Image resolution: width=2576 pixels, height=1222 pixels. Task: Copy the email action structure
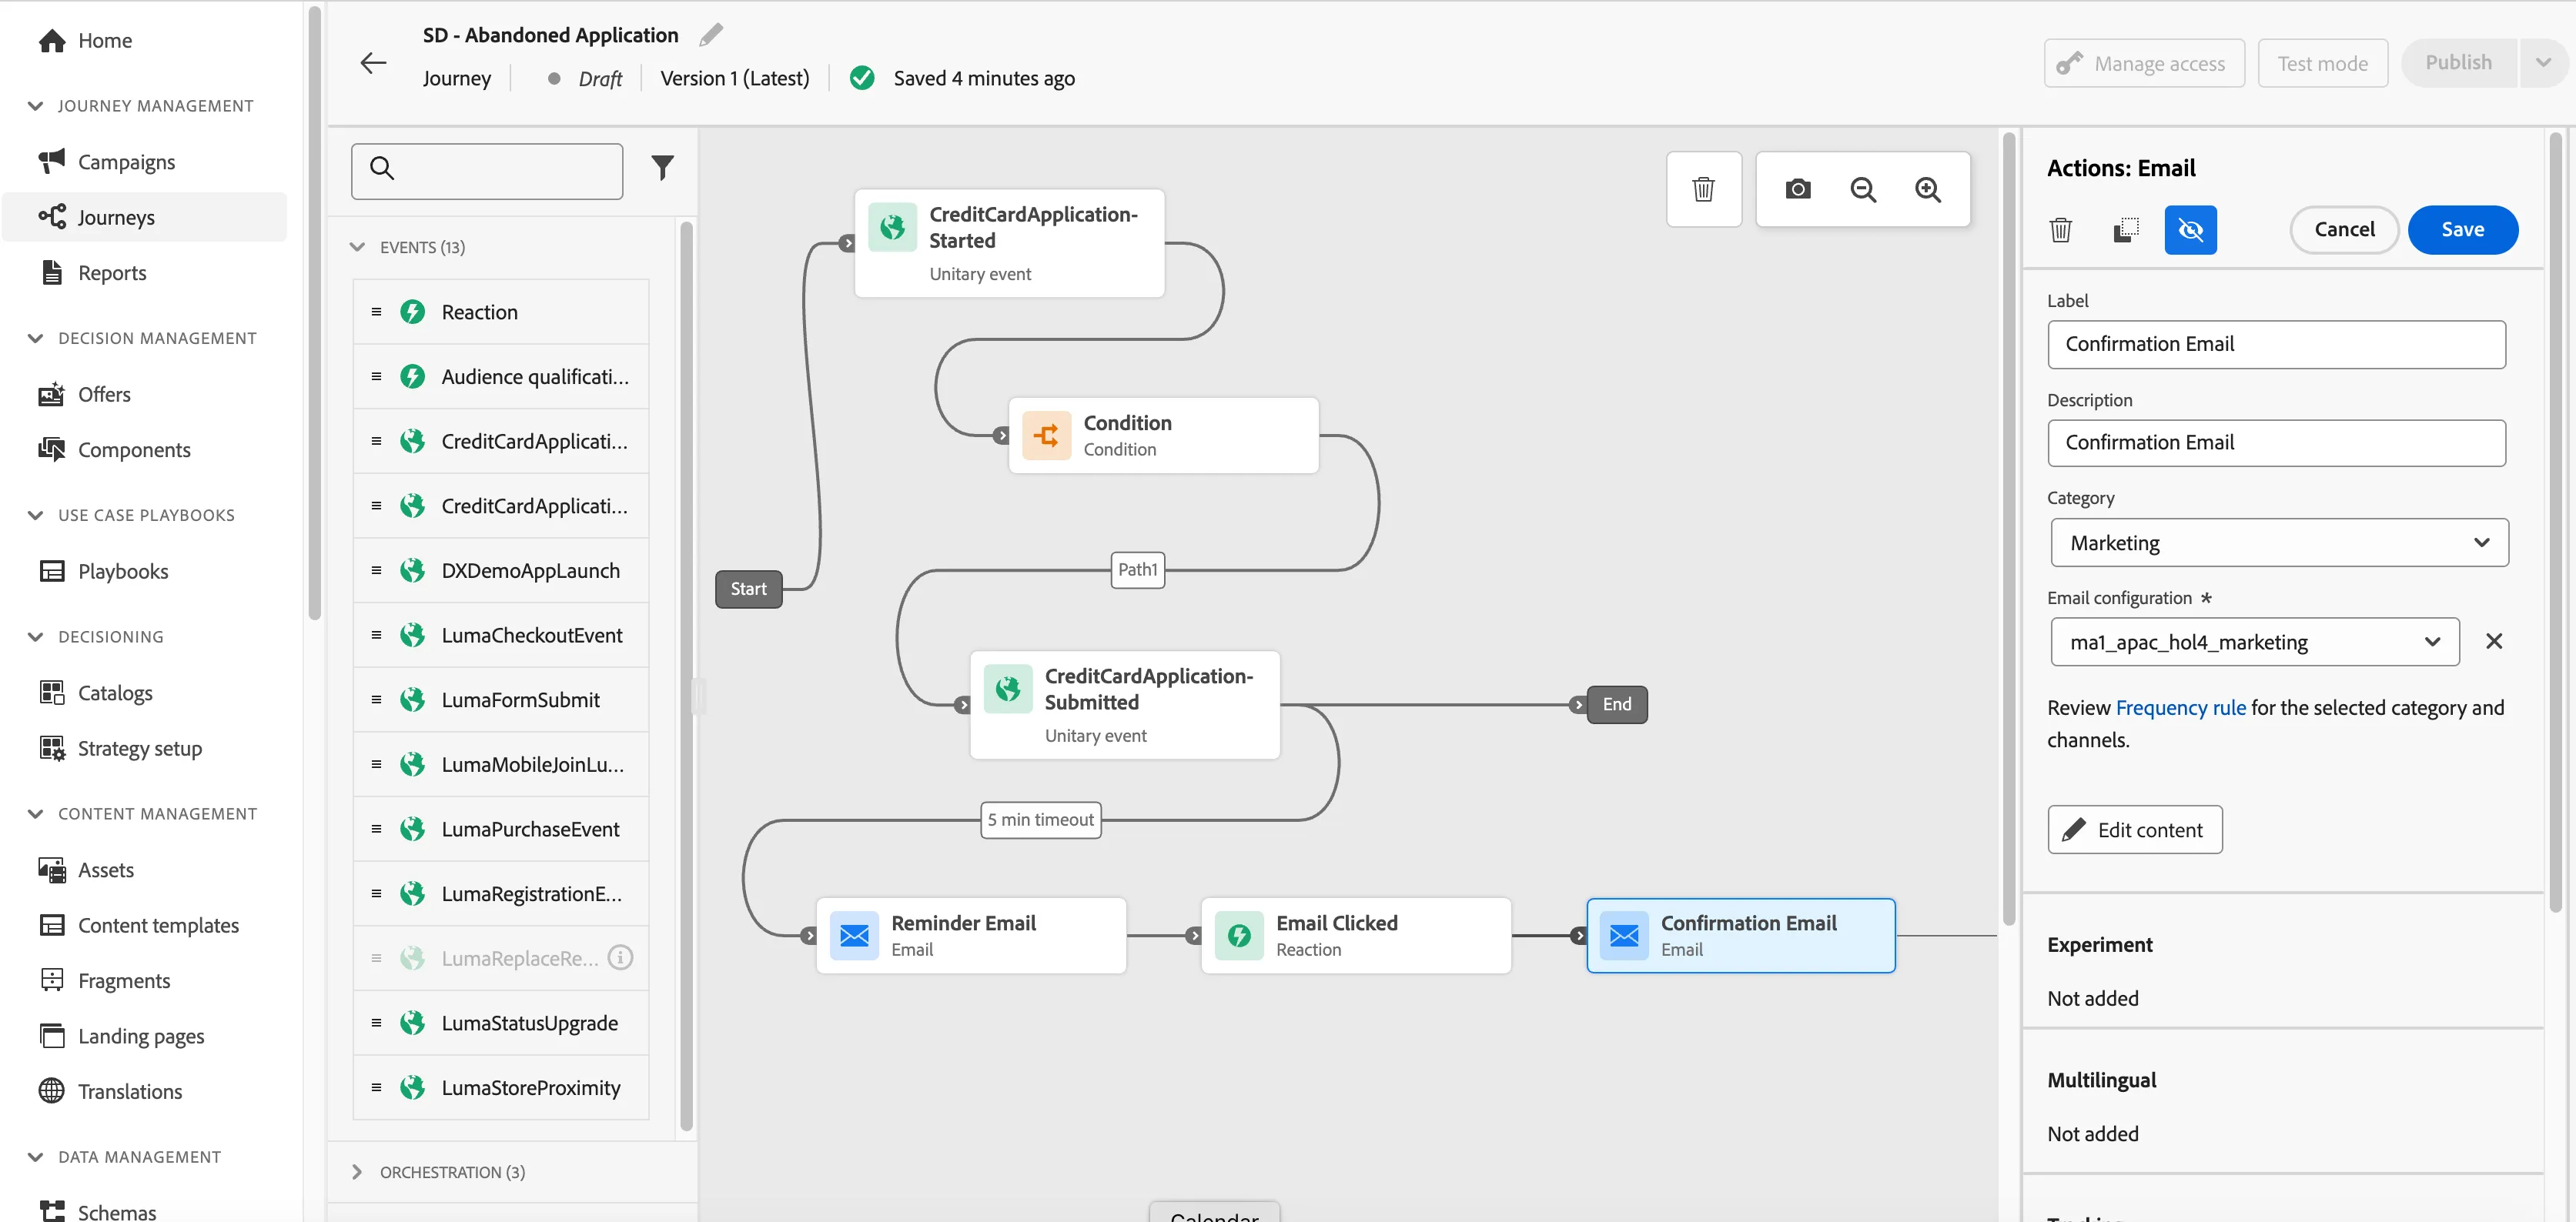tap(2125, 230)
